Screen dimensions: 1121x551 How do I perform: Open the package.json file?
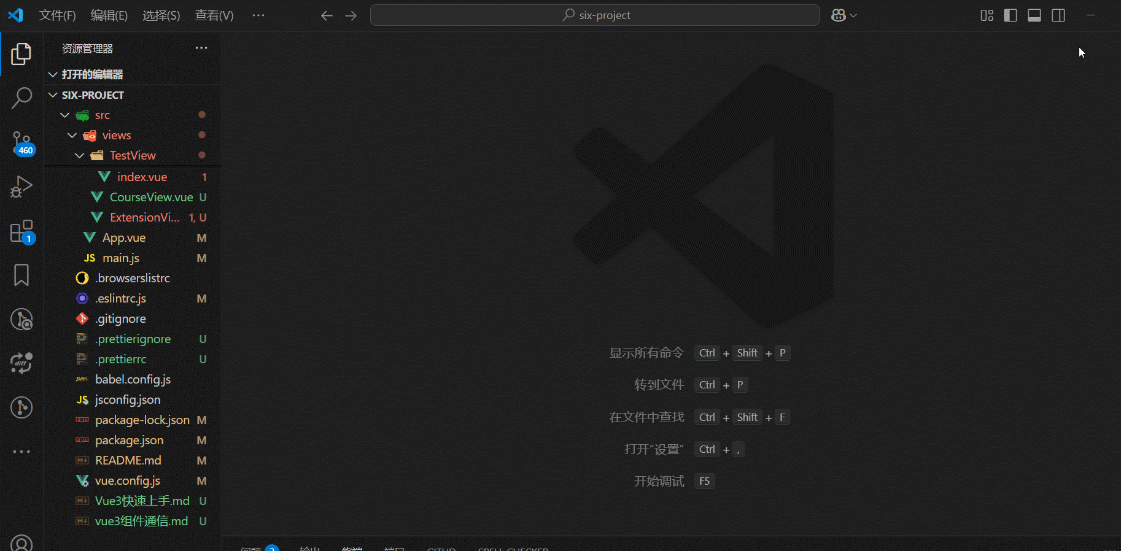tap(133, 440)
